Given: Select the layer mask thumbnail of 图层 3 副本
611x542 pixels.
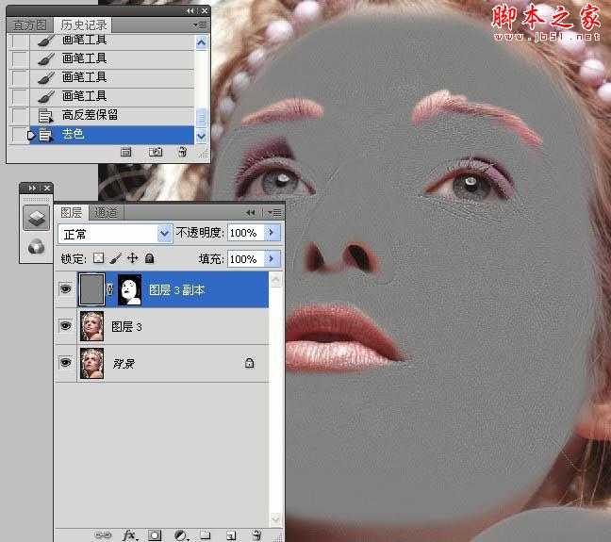Looking at the screenshot, I should pos(130,289).
